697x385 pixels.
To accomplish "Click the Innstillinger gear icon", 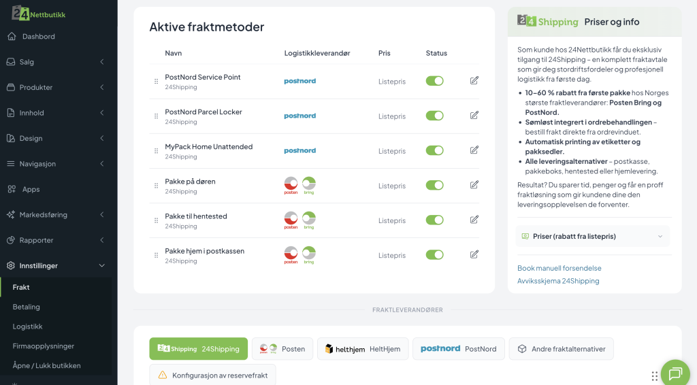I will point(11,265).
